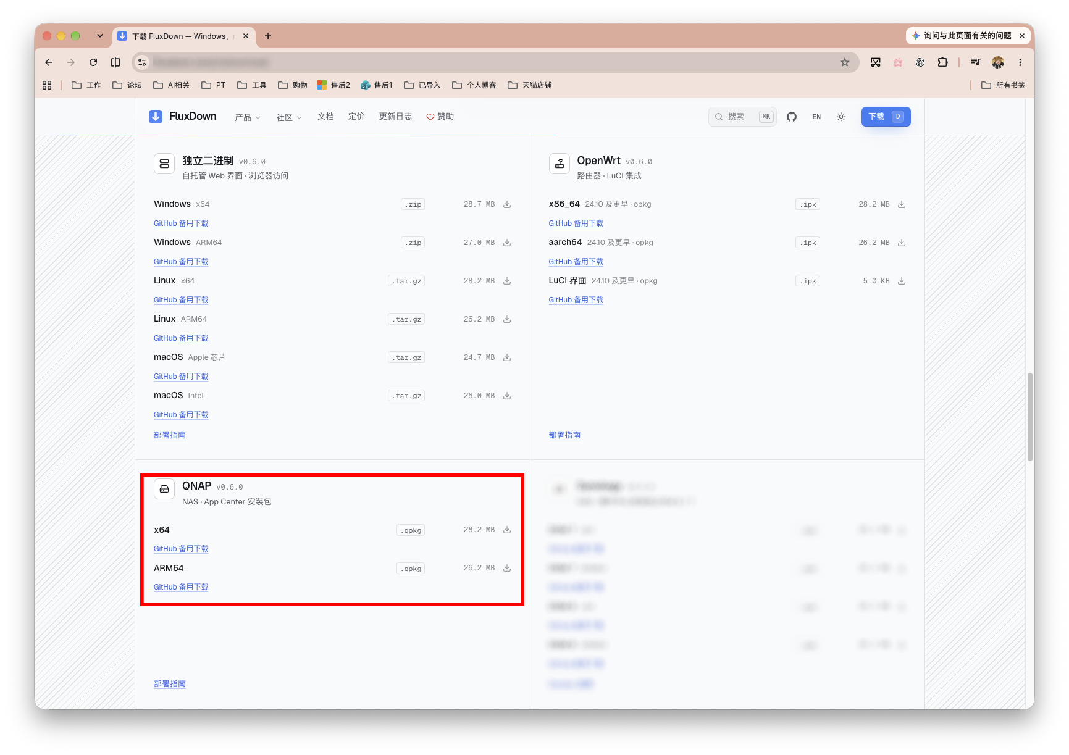The width and height of the screenshot is (1069, 755).
Task: Bookmark this page with the star icon
Action: coord(845,62)
